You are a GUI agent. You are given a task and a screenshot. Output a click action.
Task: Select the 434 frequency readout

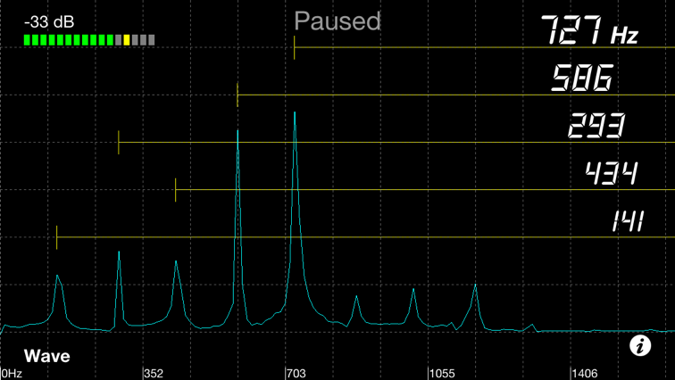pyautogui.click(x=612, y=173)
